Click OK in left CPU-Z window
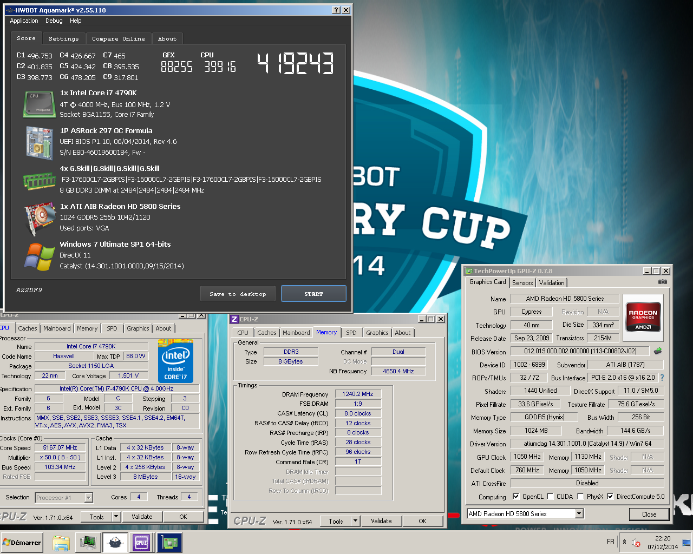The image size is (693, 554). click(x=183, y=517)
